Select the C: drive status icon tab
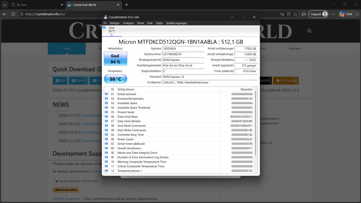Screen dimensions: 361x203 [112, 31]
